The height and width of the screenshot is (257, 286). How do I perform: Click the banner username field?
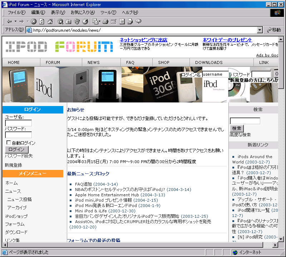(215, 74)
